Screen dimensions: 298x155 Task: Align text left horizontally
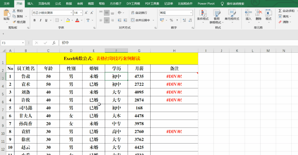pyautogui.click(x=101, y=20)
